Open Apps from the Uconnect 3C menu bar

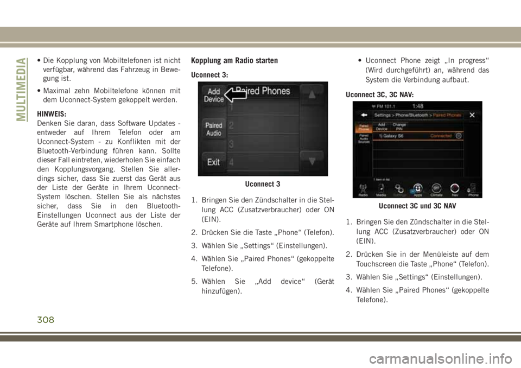tap(418, 190)
